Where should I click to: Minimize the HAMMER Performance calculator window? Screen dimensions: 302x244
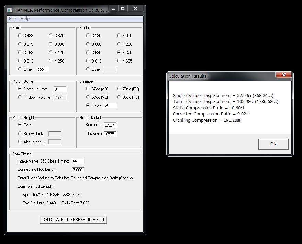tap(113, 9)
